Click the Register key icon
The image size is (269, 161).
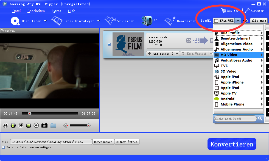[247, 11]
